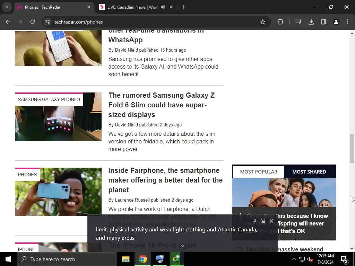The image size is (355, 266).
Task: Open the WhatsApp translations article thumbnail
Action: (x=58, y=48)
